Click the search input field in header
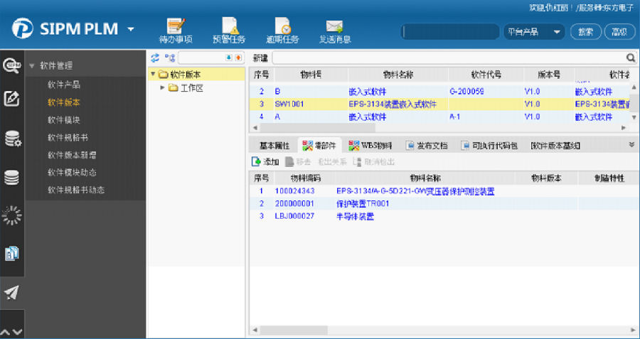640x339 pixels. click(x=450, y=32)
